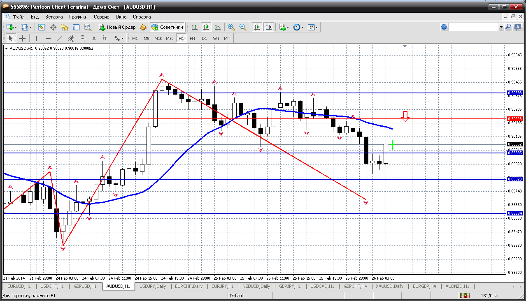Switch timeframe to M15

click(158, 38)
